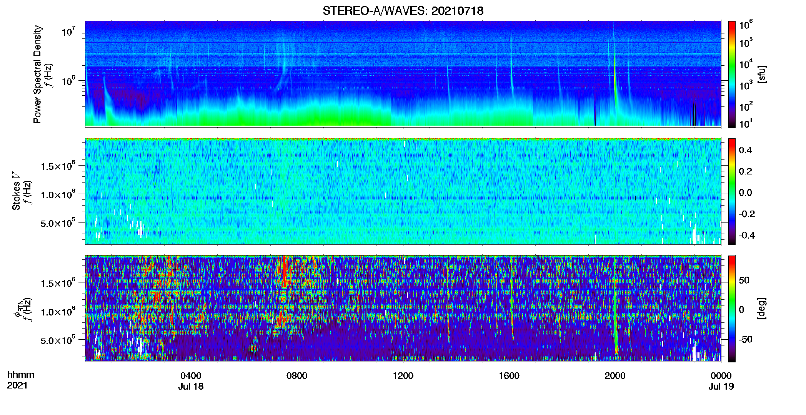
Task: Click the red burst feature near 0730 in phi panel
Action: click(284, 273)
